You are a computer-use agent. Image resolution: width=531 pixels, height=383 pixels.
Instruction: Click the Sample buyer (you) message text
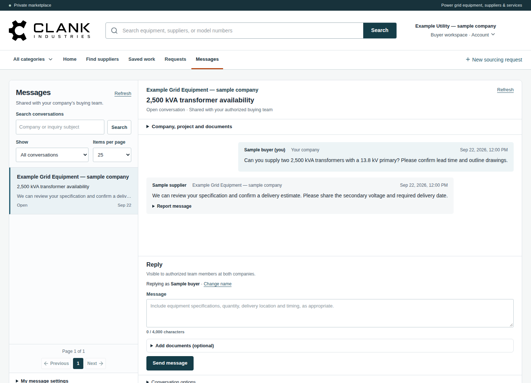(376, 160)
